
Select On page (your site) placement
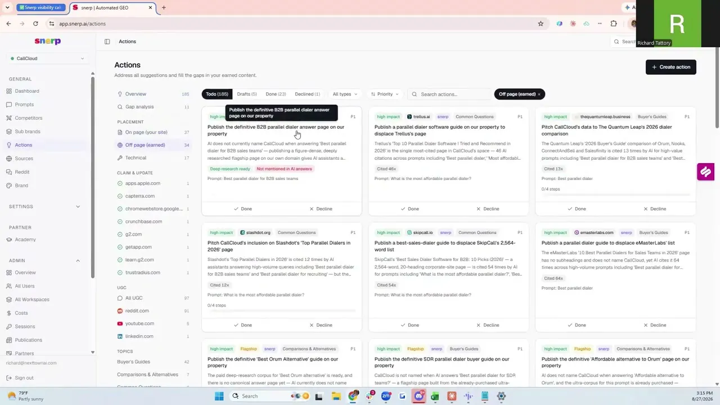pos(153,132)
